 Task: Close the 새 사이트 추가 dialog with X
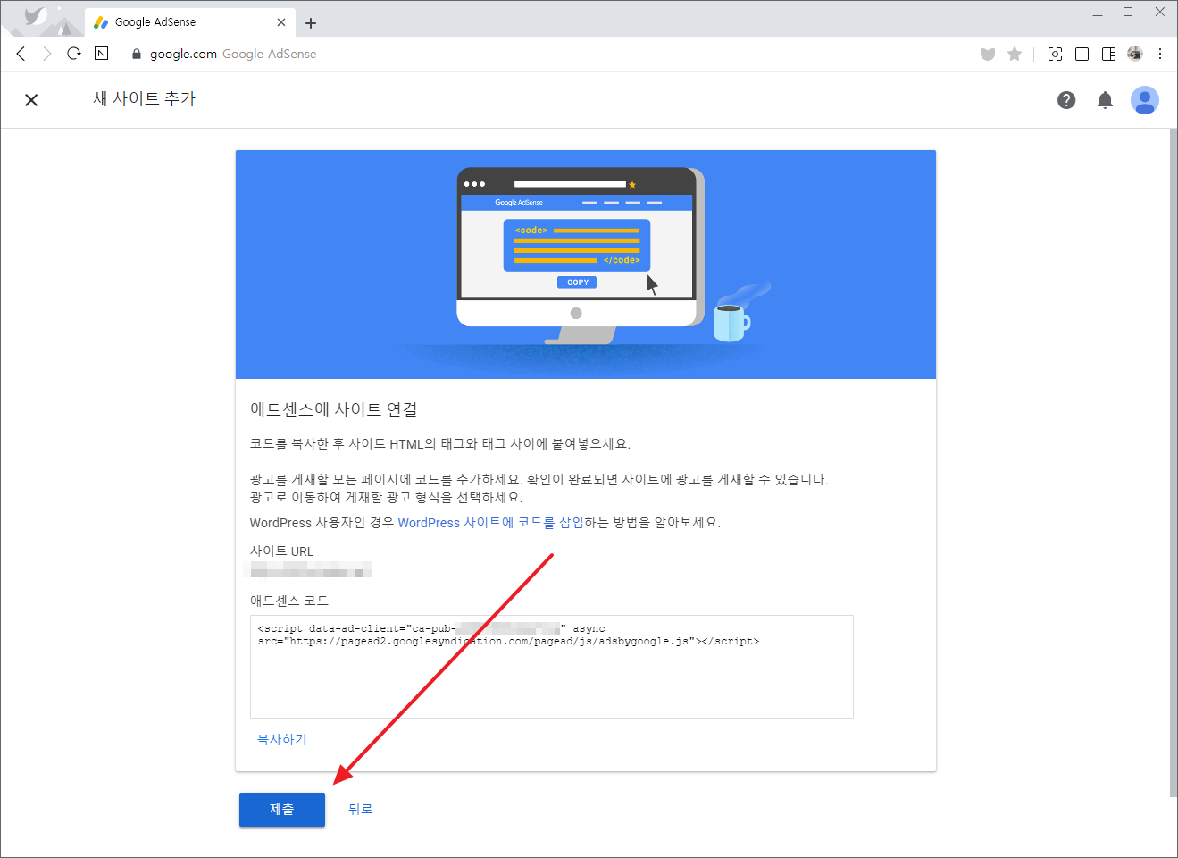tap(31, 100)
